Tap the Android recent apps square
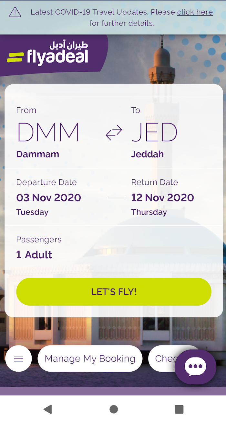This screenshot has width=226, height=423. click(x=179, y=409)
